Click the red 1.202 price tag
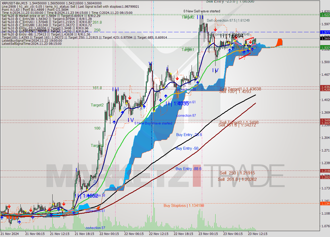Screen dimensions: 330x237 click(325, 177)
